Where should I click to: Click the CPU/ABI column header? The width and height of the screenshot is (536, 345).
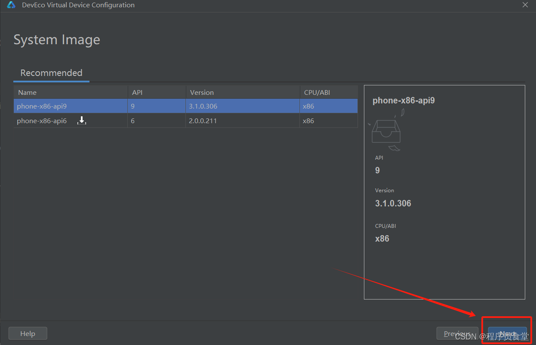point(329,92)
